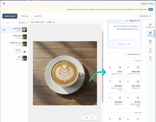Select the crop (חיתוך) tool
The width and height of the screenshot is (156, 122).
tap(150, 58)
